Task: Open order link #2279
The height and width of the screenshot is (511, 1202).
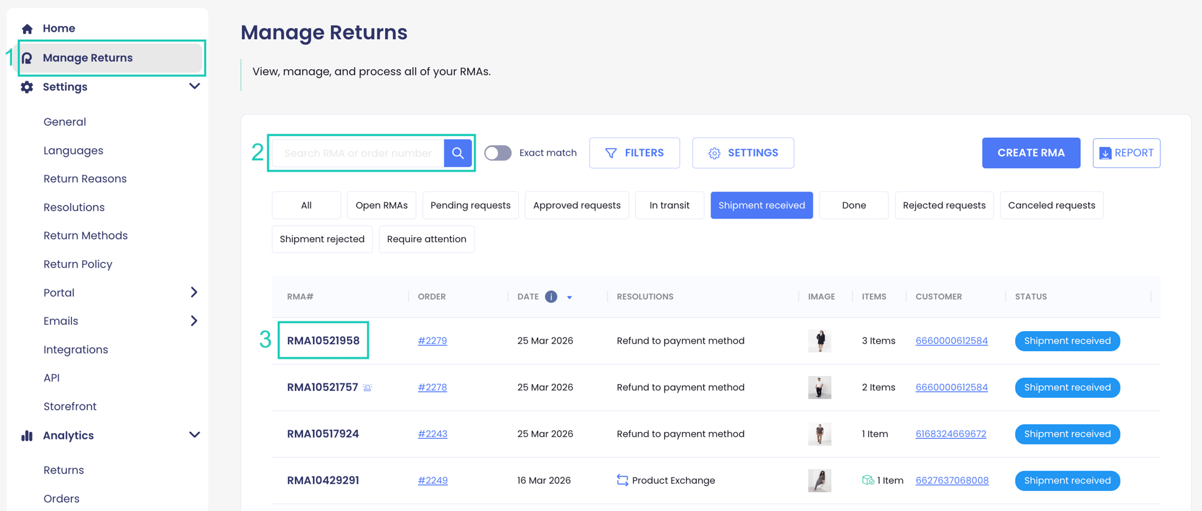Action: click(432, 341)
